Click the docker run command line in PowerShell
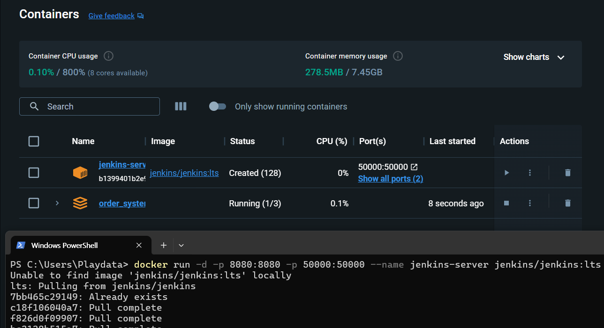 [x=305, y=265]
